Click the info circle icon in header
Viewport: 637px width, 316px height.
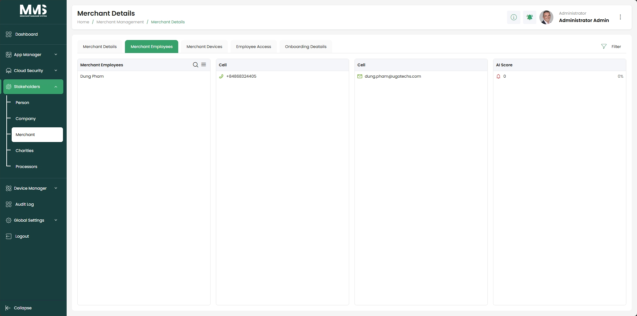(514, 17)
